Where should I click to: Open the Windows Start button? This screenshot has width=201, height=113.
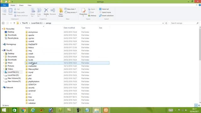tap(4, 110)
